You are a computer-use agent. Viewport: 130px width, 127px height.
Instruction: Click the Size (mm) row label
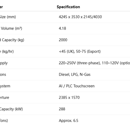pos(8,17)
